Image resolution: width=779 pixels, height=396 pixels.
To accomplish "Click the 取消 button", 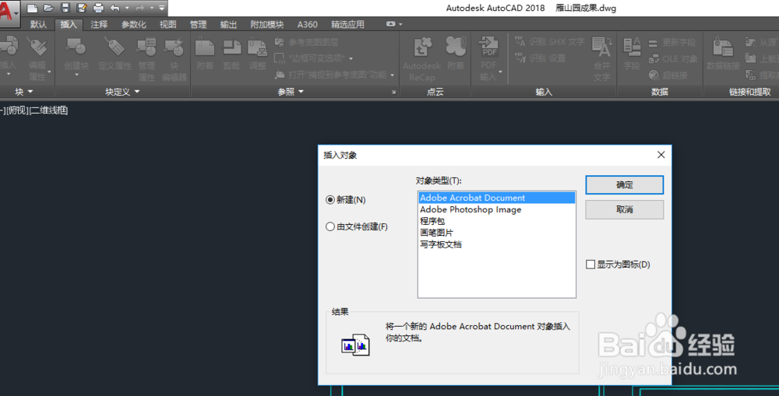I will tap(625, 210).
